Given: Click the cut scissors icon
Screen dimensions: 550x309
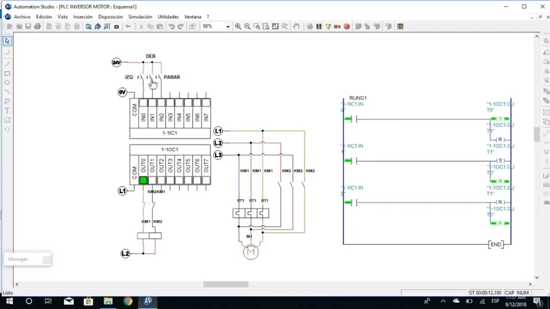Looking at the screenshot, I should 141,27.
